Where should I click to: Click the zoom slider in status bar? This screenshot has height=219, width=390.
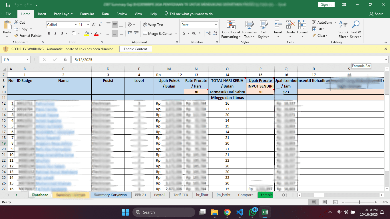click(359, 202)
